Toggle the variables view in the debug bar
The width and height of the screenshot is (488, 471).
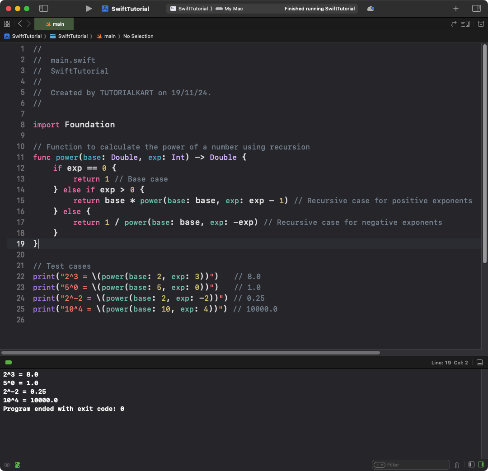[470, 465]
